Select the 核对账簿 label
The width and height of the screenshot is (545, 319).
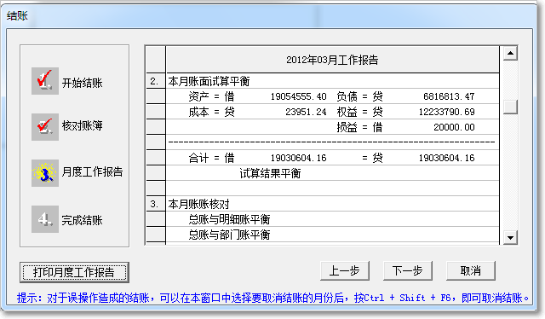click(x=82, y=125)
